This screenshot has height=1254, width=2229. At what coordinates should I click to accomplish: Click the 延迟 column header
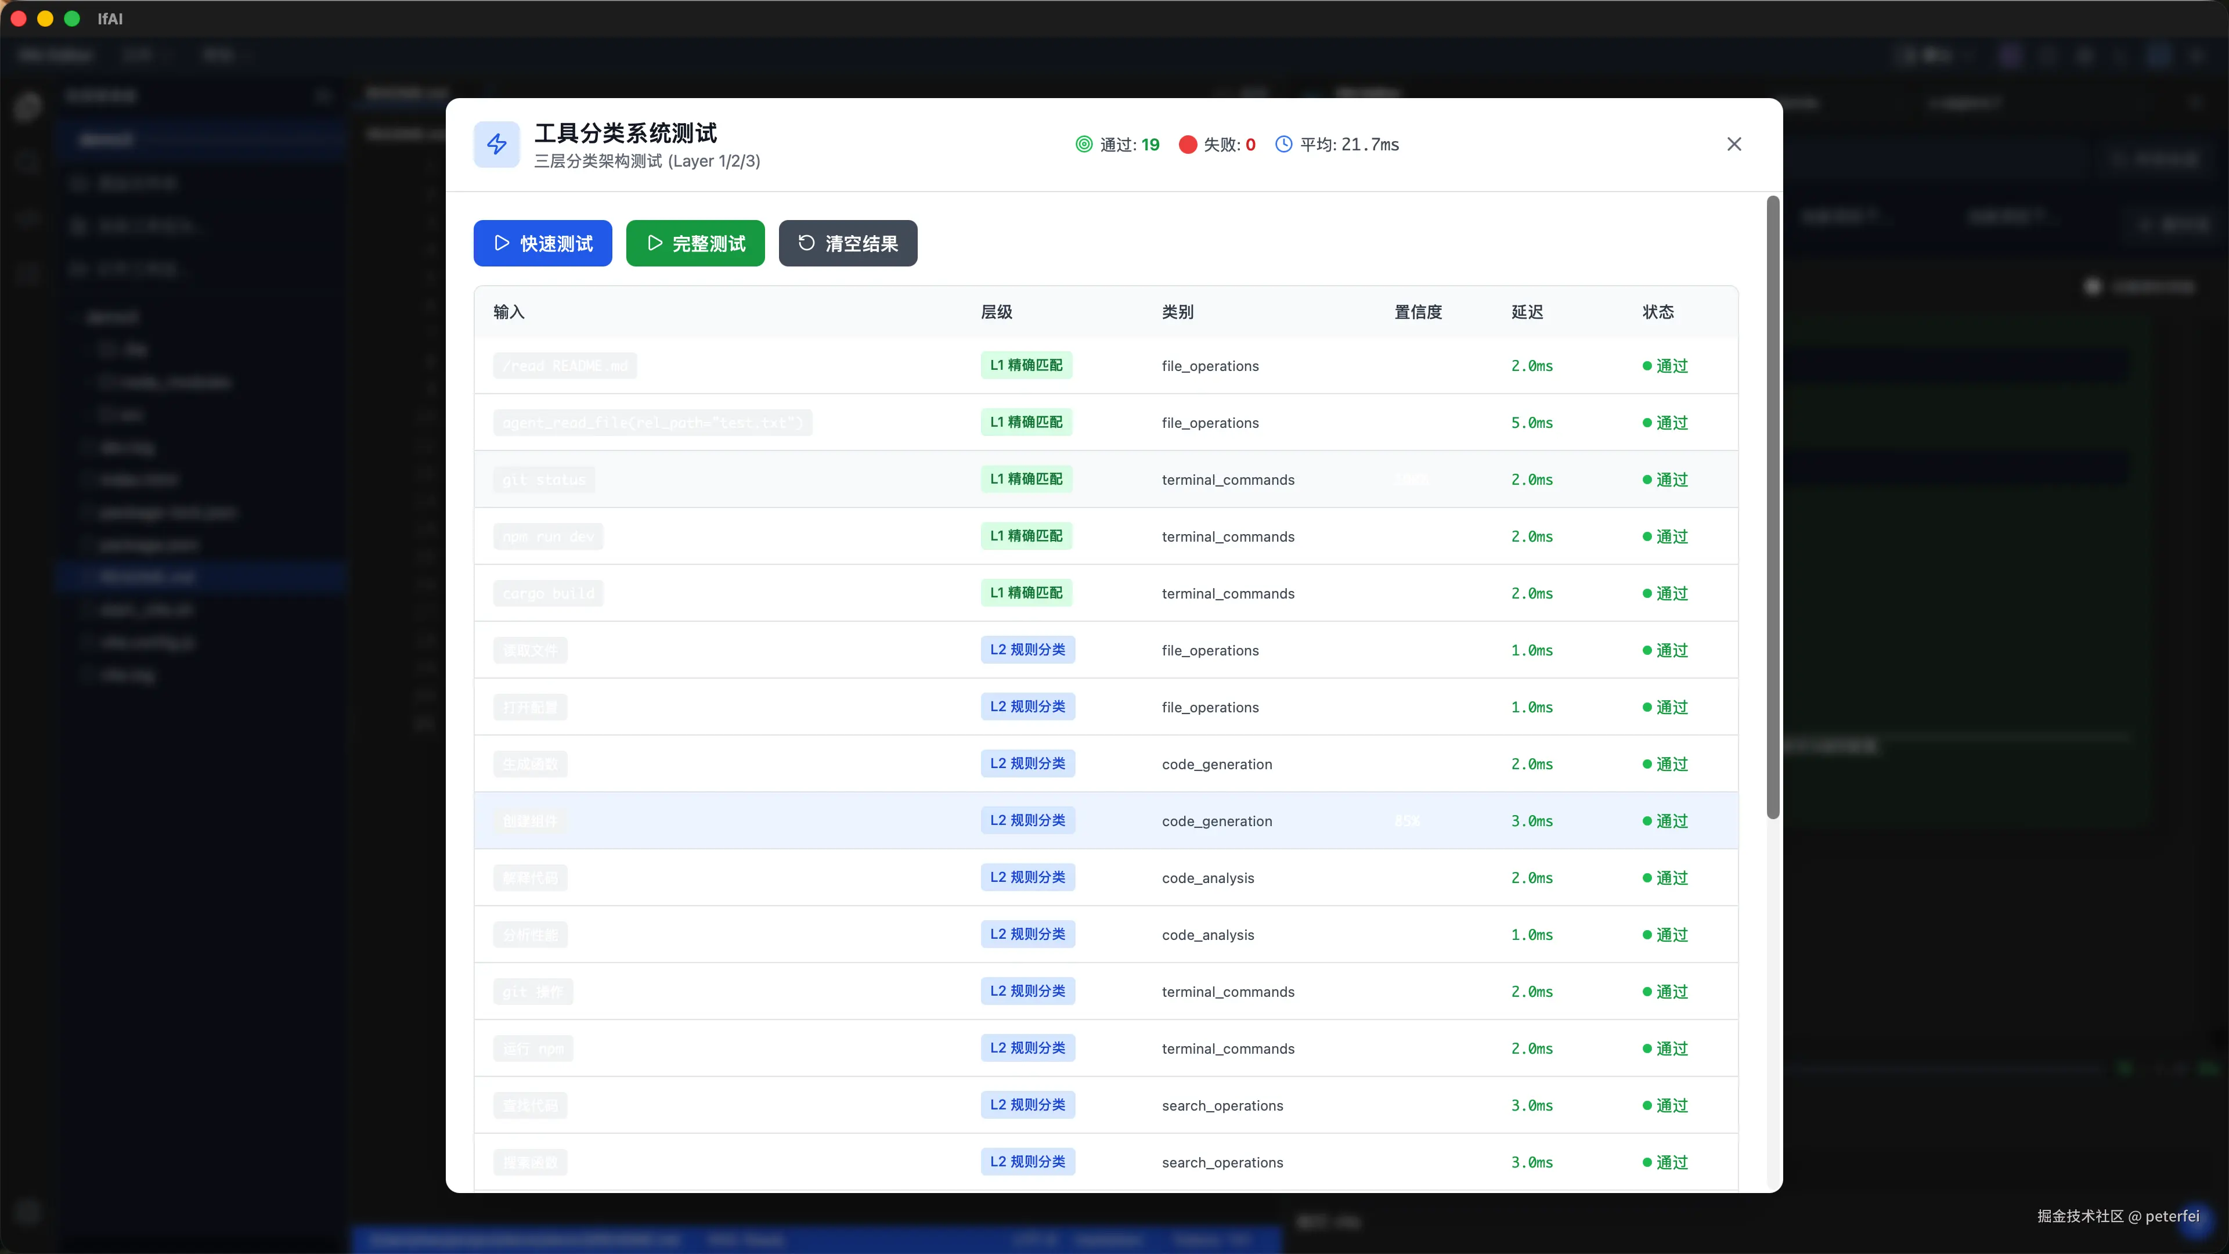tap(1527, 312)
